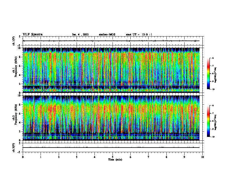Screen dimensions: 228x176
Task: Click inside the ch.1 spectrogram panel
Action: tap(111, 70)
